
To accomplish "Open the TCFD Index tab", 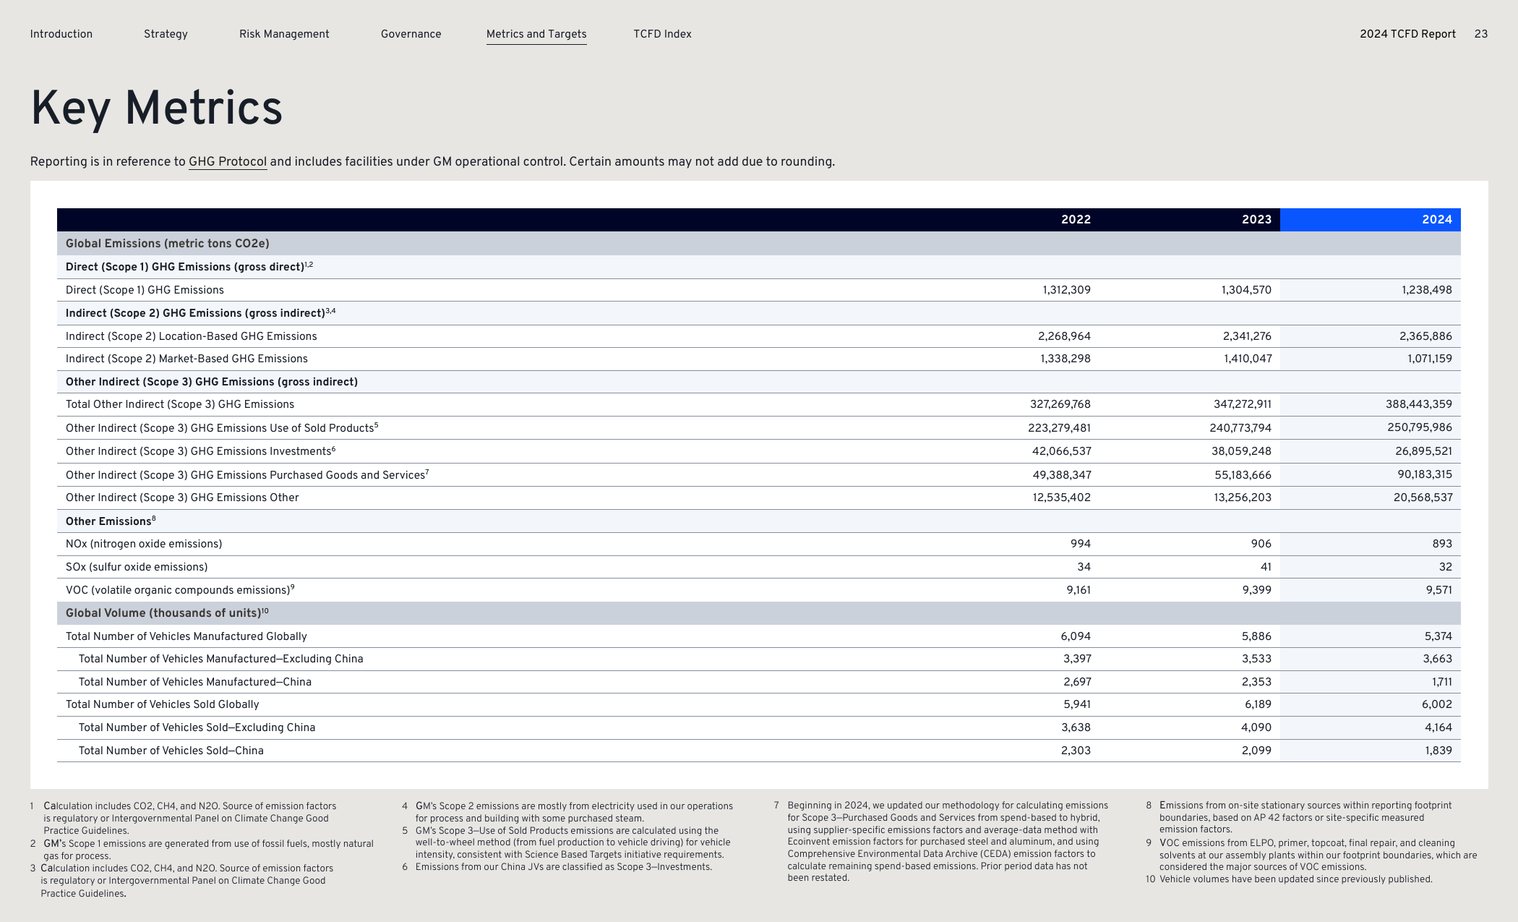I will coord(662,34).
